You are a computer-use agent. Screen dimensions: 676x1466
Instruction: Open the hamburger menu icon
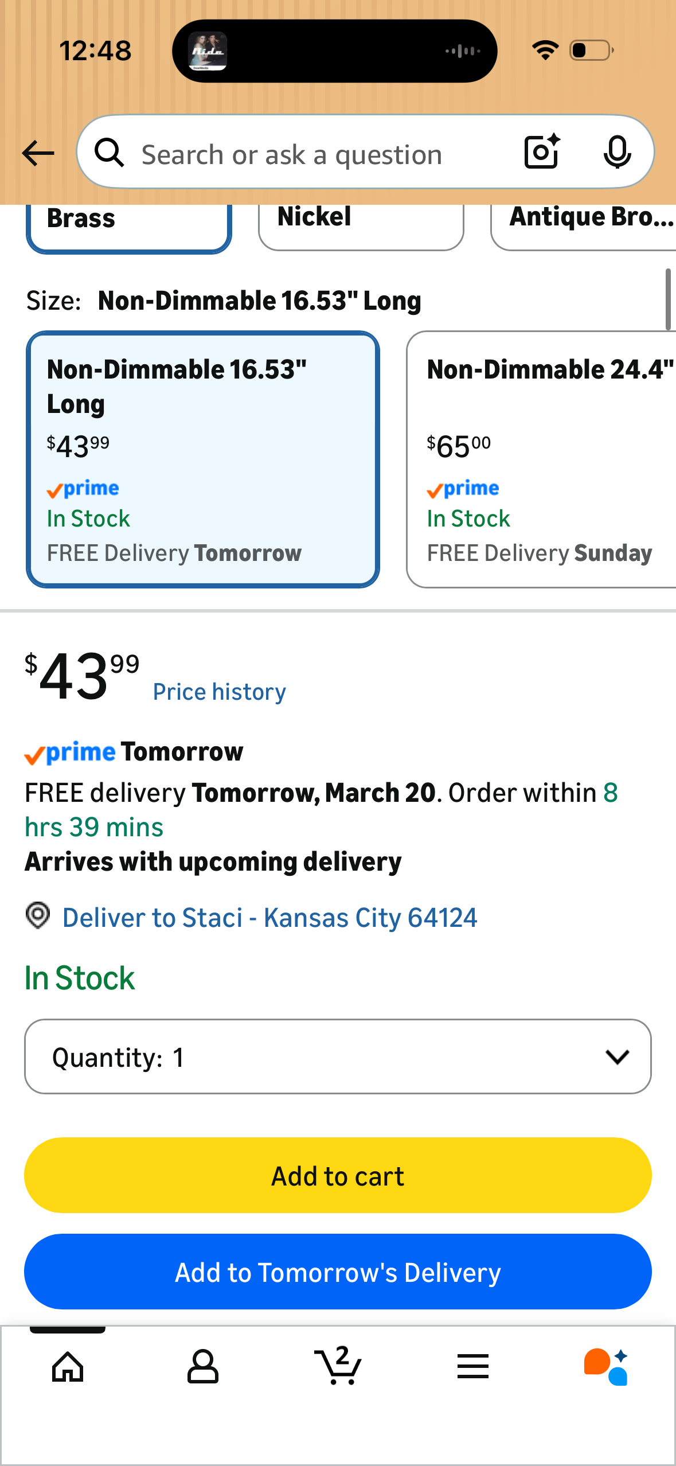[x=473, y=1366]
